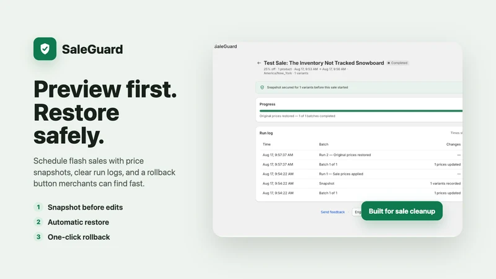
Task: Click the SaleGuard green shield logo
Action: click(x=45, y=49)
